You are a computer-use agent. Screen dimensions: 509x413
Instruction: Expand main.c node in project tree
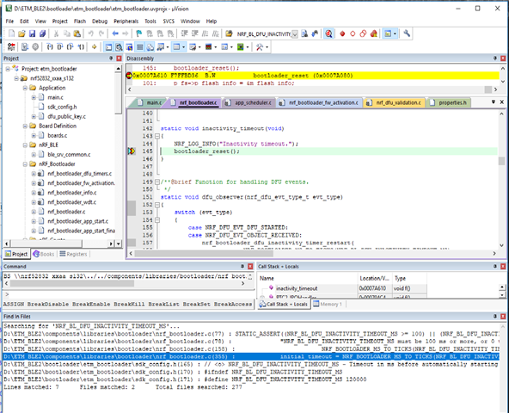click(34, 97)
